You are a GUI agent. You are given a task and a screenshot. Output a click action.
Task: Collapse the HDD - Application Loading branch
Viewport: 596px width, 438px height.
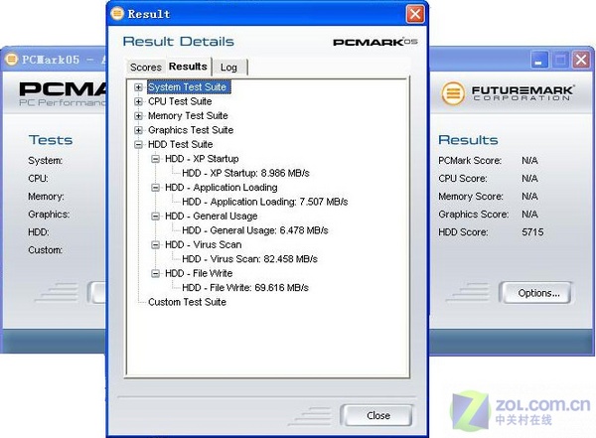coord(156,188)
